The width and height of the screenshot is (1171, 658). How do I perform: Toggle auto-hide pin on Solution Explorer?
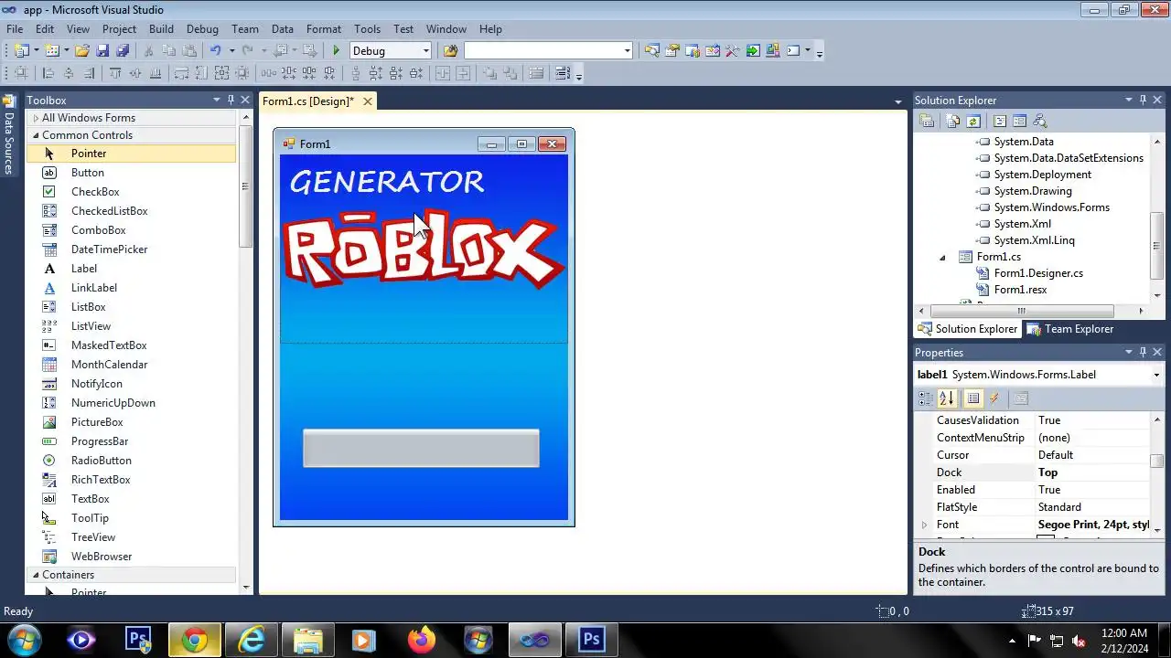point(1143,100)
